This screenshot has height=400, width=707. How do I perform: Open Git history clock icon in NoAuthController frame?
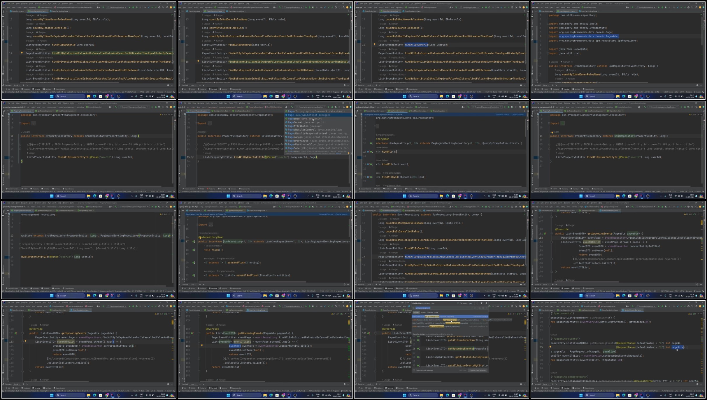[x=688, y=306]
